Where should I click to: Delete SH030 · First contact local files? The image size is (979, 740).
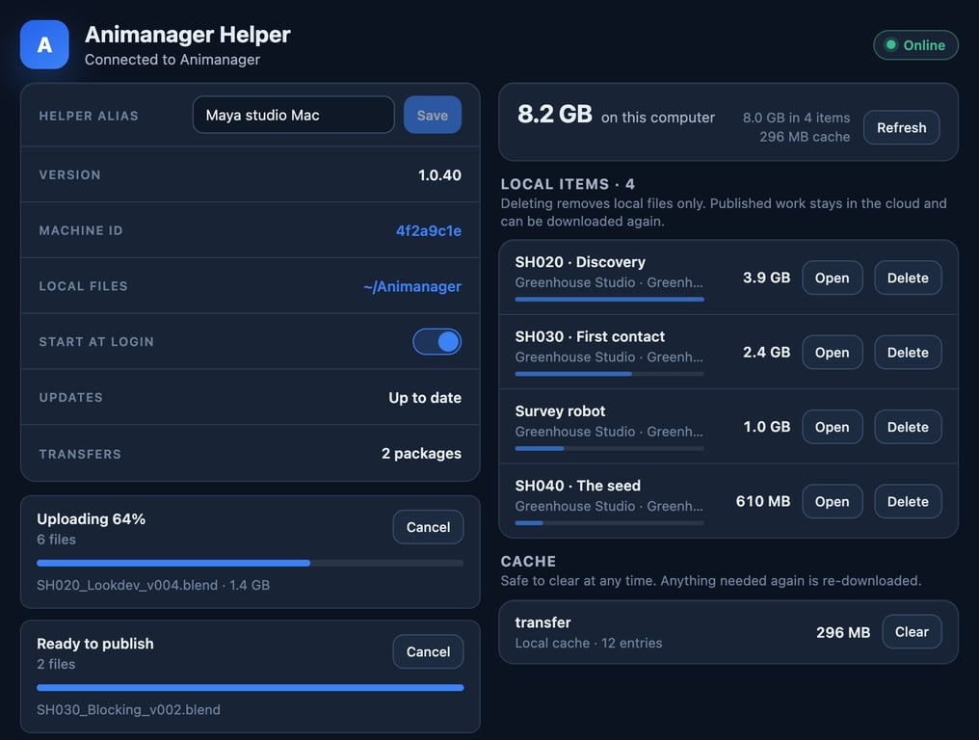point(907,353)
